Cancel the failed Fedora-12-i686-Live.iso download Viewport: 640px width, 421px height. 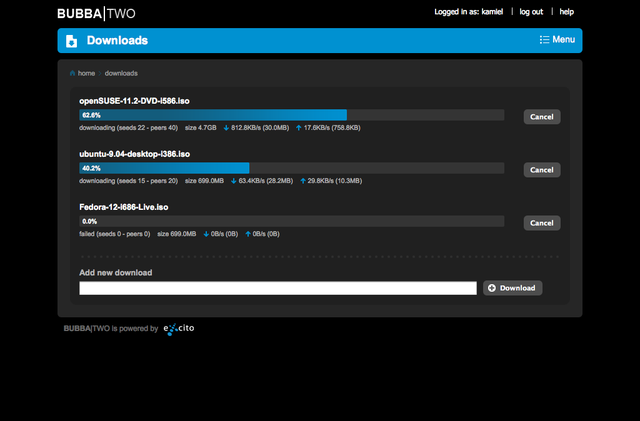(541, 222)
